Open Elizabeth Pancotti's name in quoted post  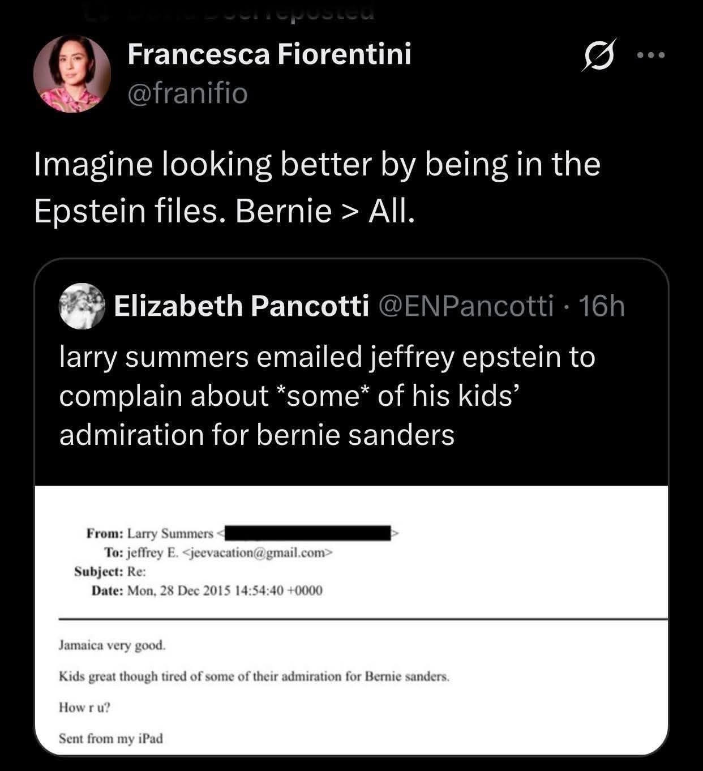[x=241, y=306]
